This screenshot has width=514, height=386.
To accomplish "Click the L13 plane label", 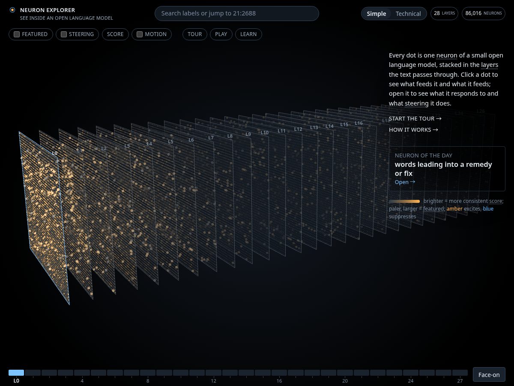I will [x=314, y=127].
